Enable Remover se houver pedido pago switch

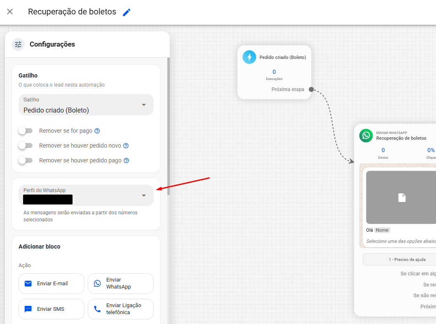[26, 160]
